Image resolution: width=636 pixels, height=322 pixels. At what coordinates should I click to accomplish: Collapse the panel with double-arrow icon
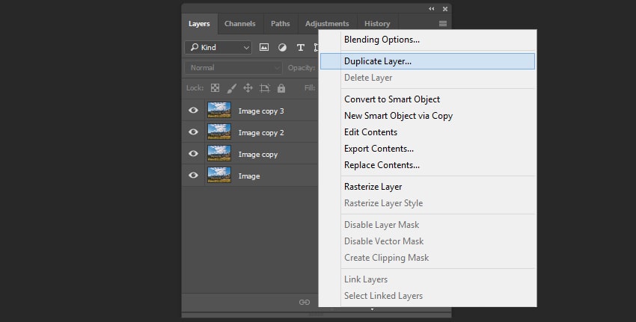[432, 8]
